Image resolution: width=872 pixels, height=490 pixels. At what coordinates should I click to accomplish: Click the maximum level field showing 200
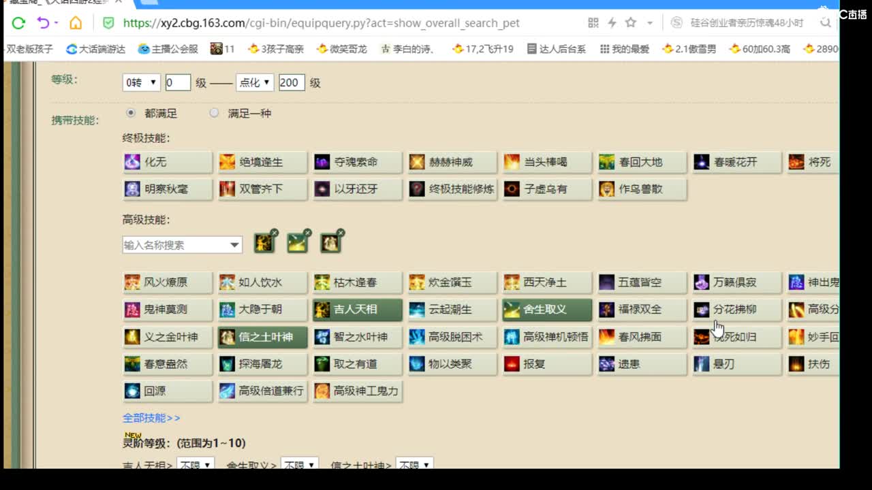pyautogui.click(x=292, y=82)
